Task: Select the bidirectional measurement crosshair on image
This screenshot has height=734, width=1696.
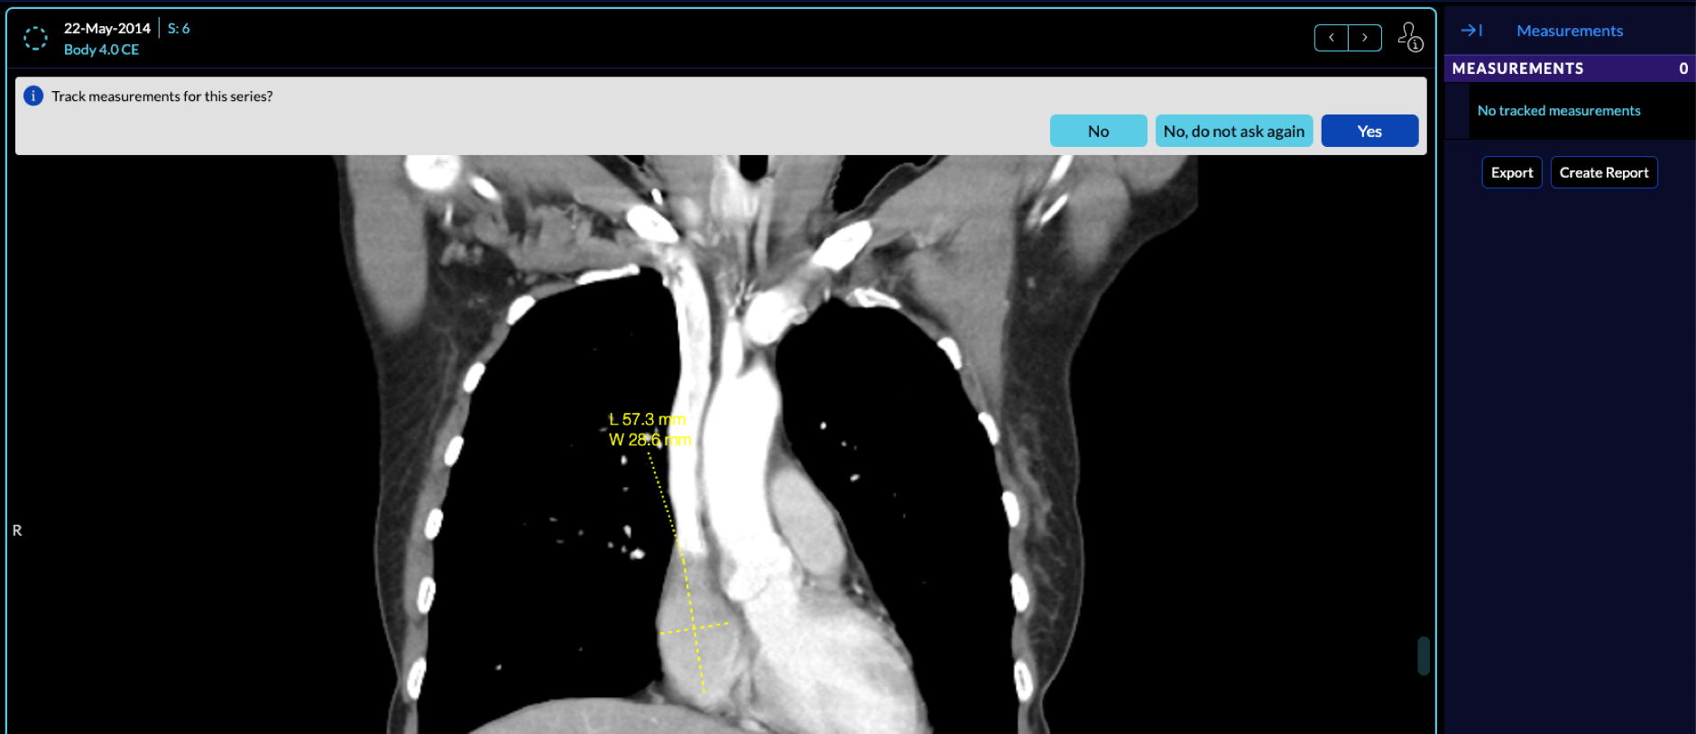Action: (695, 627)
